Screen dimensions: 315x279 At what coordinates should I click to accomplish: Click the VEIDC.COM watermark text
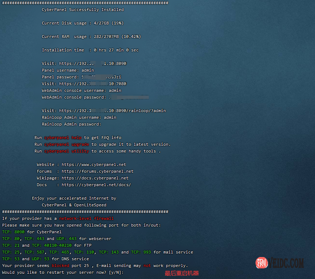tap(286, 263)
